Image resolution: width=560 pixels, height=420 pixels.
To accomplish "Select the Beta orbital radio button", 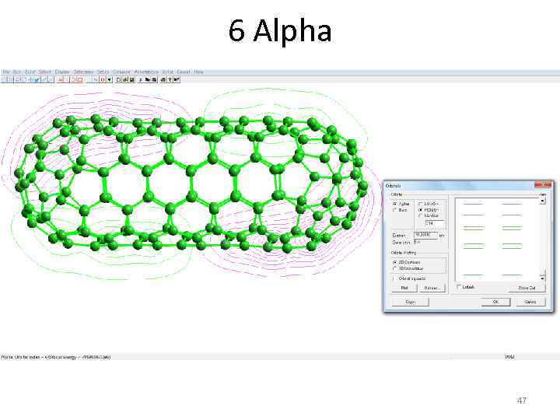I will coord(394,210).
